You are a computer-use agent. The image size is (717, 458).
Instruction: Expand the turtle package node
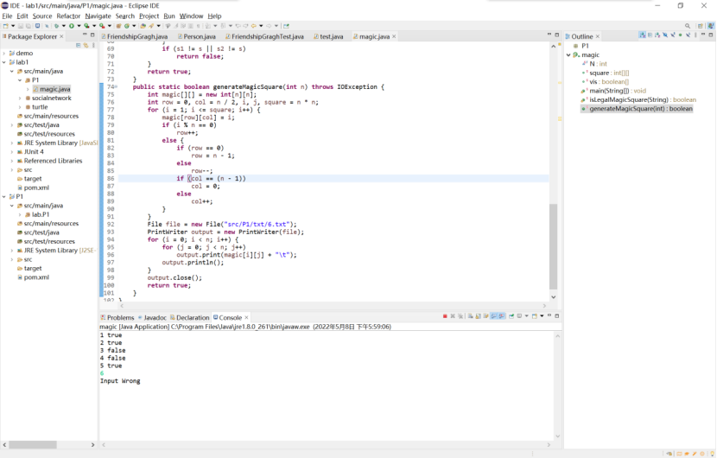tap(20, 107)
